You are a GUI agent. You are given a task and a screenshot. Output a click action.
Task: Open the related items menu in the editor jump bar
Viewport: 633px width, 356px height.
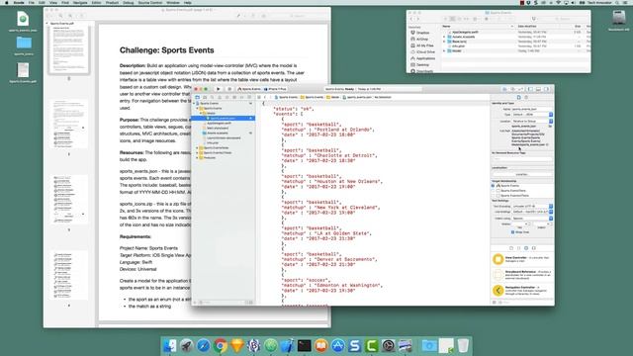[259, 97]
